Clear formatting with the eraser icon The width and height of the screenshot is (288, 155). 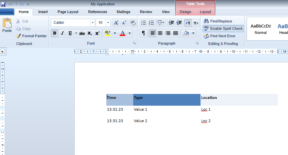click(x=133, y=23)
